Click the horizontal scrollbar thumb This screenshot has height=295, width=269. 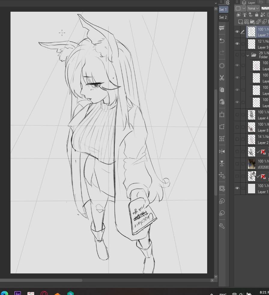[41, 280]
